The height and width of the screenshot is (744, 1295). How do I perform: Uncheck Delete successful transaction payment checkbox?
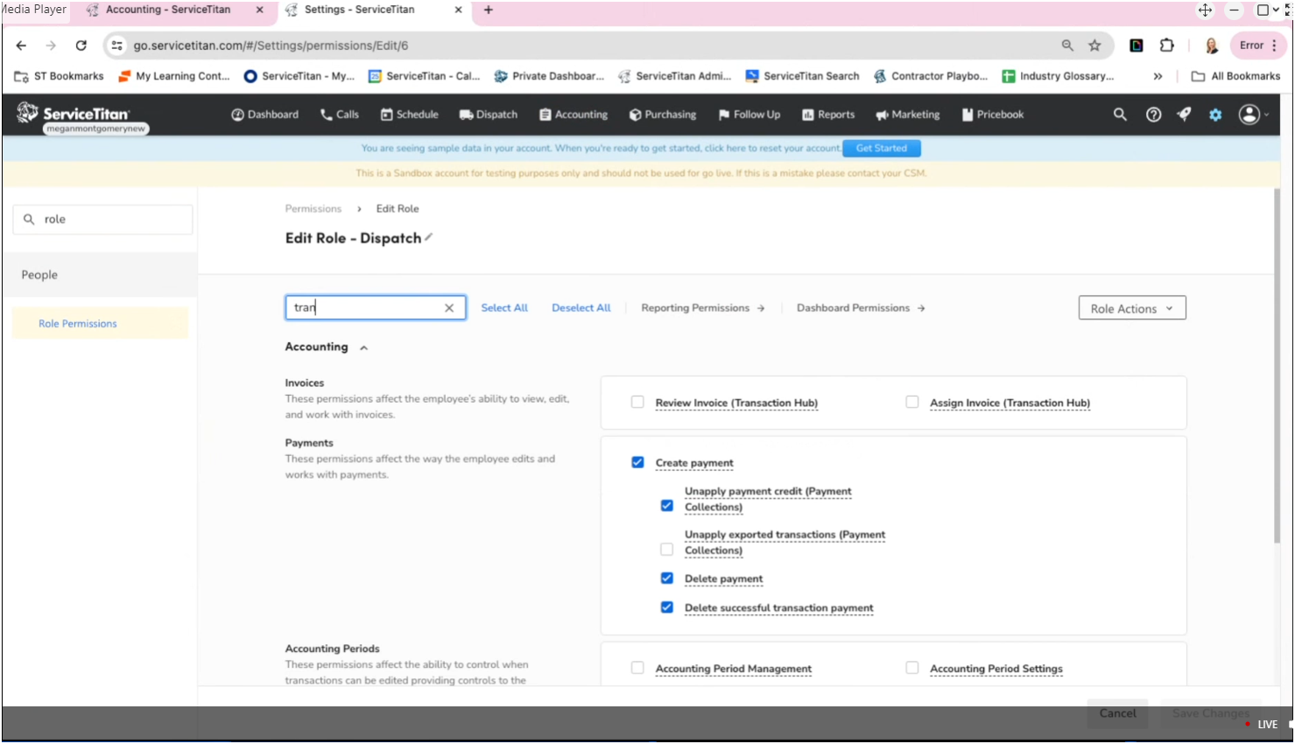667,607
